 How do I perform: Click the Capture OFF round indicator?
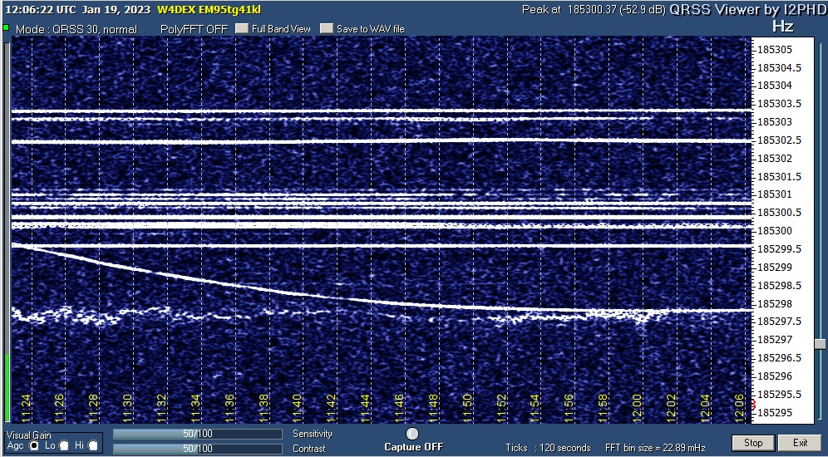[412, 434]
